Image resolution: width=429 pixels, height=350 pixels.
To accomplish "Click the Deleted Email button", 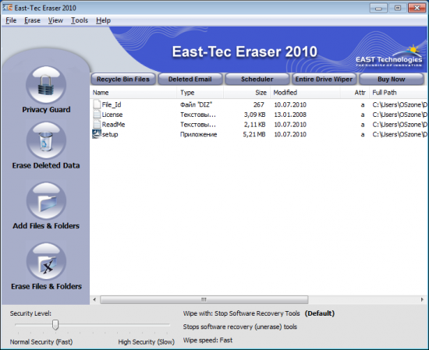I will [190, 80].
